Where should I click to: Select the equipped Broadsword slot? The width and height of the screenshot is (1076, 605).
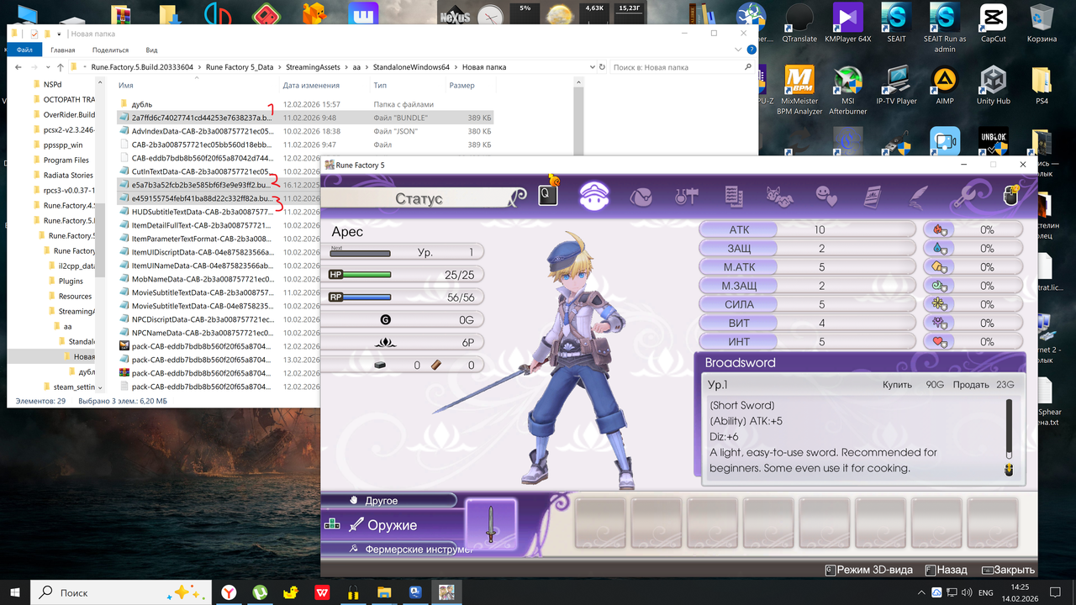(491, 524)
